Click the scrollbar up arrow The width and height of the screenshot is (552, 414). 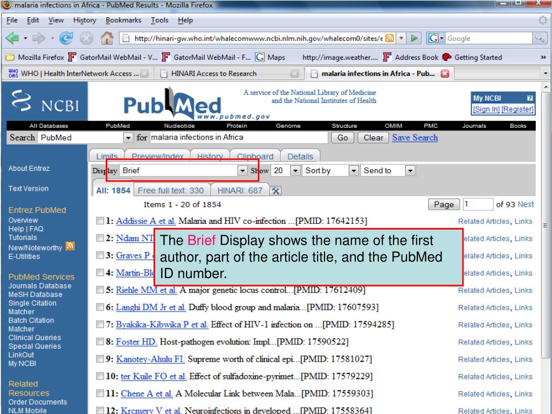coord(546,86)
